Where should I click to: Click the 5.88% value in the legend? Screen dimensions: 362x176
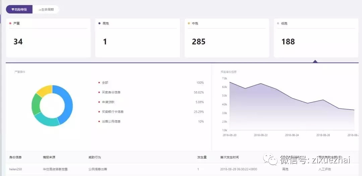[x=200, y=102]
